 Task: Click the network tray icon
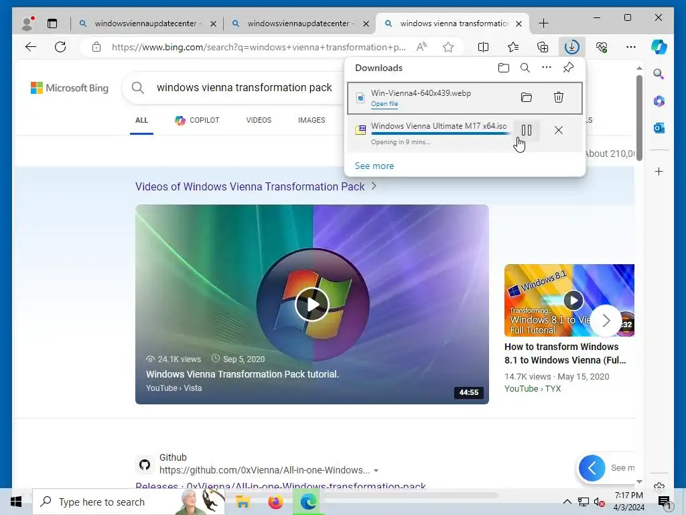584,502
